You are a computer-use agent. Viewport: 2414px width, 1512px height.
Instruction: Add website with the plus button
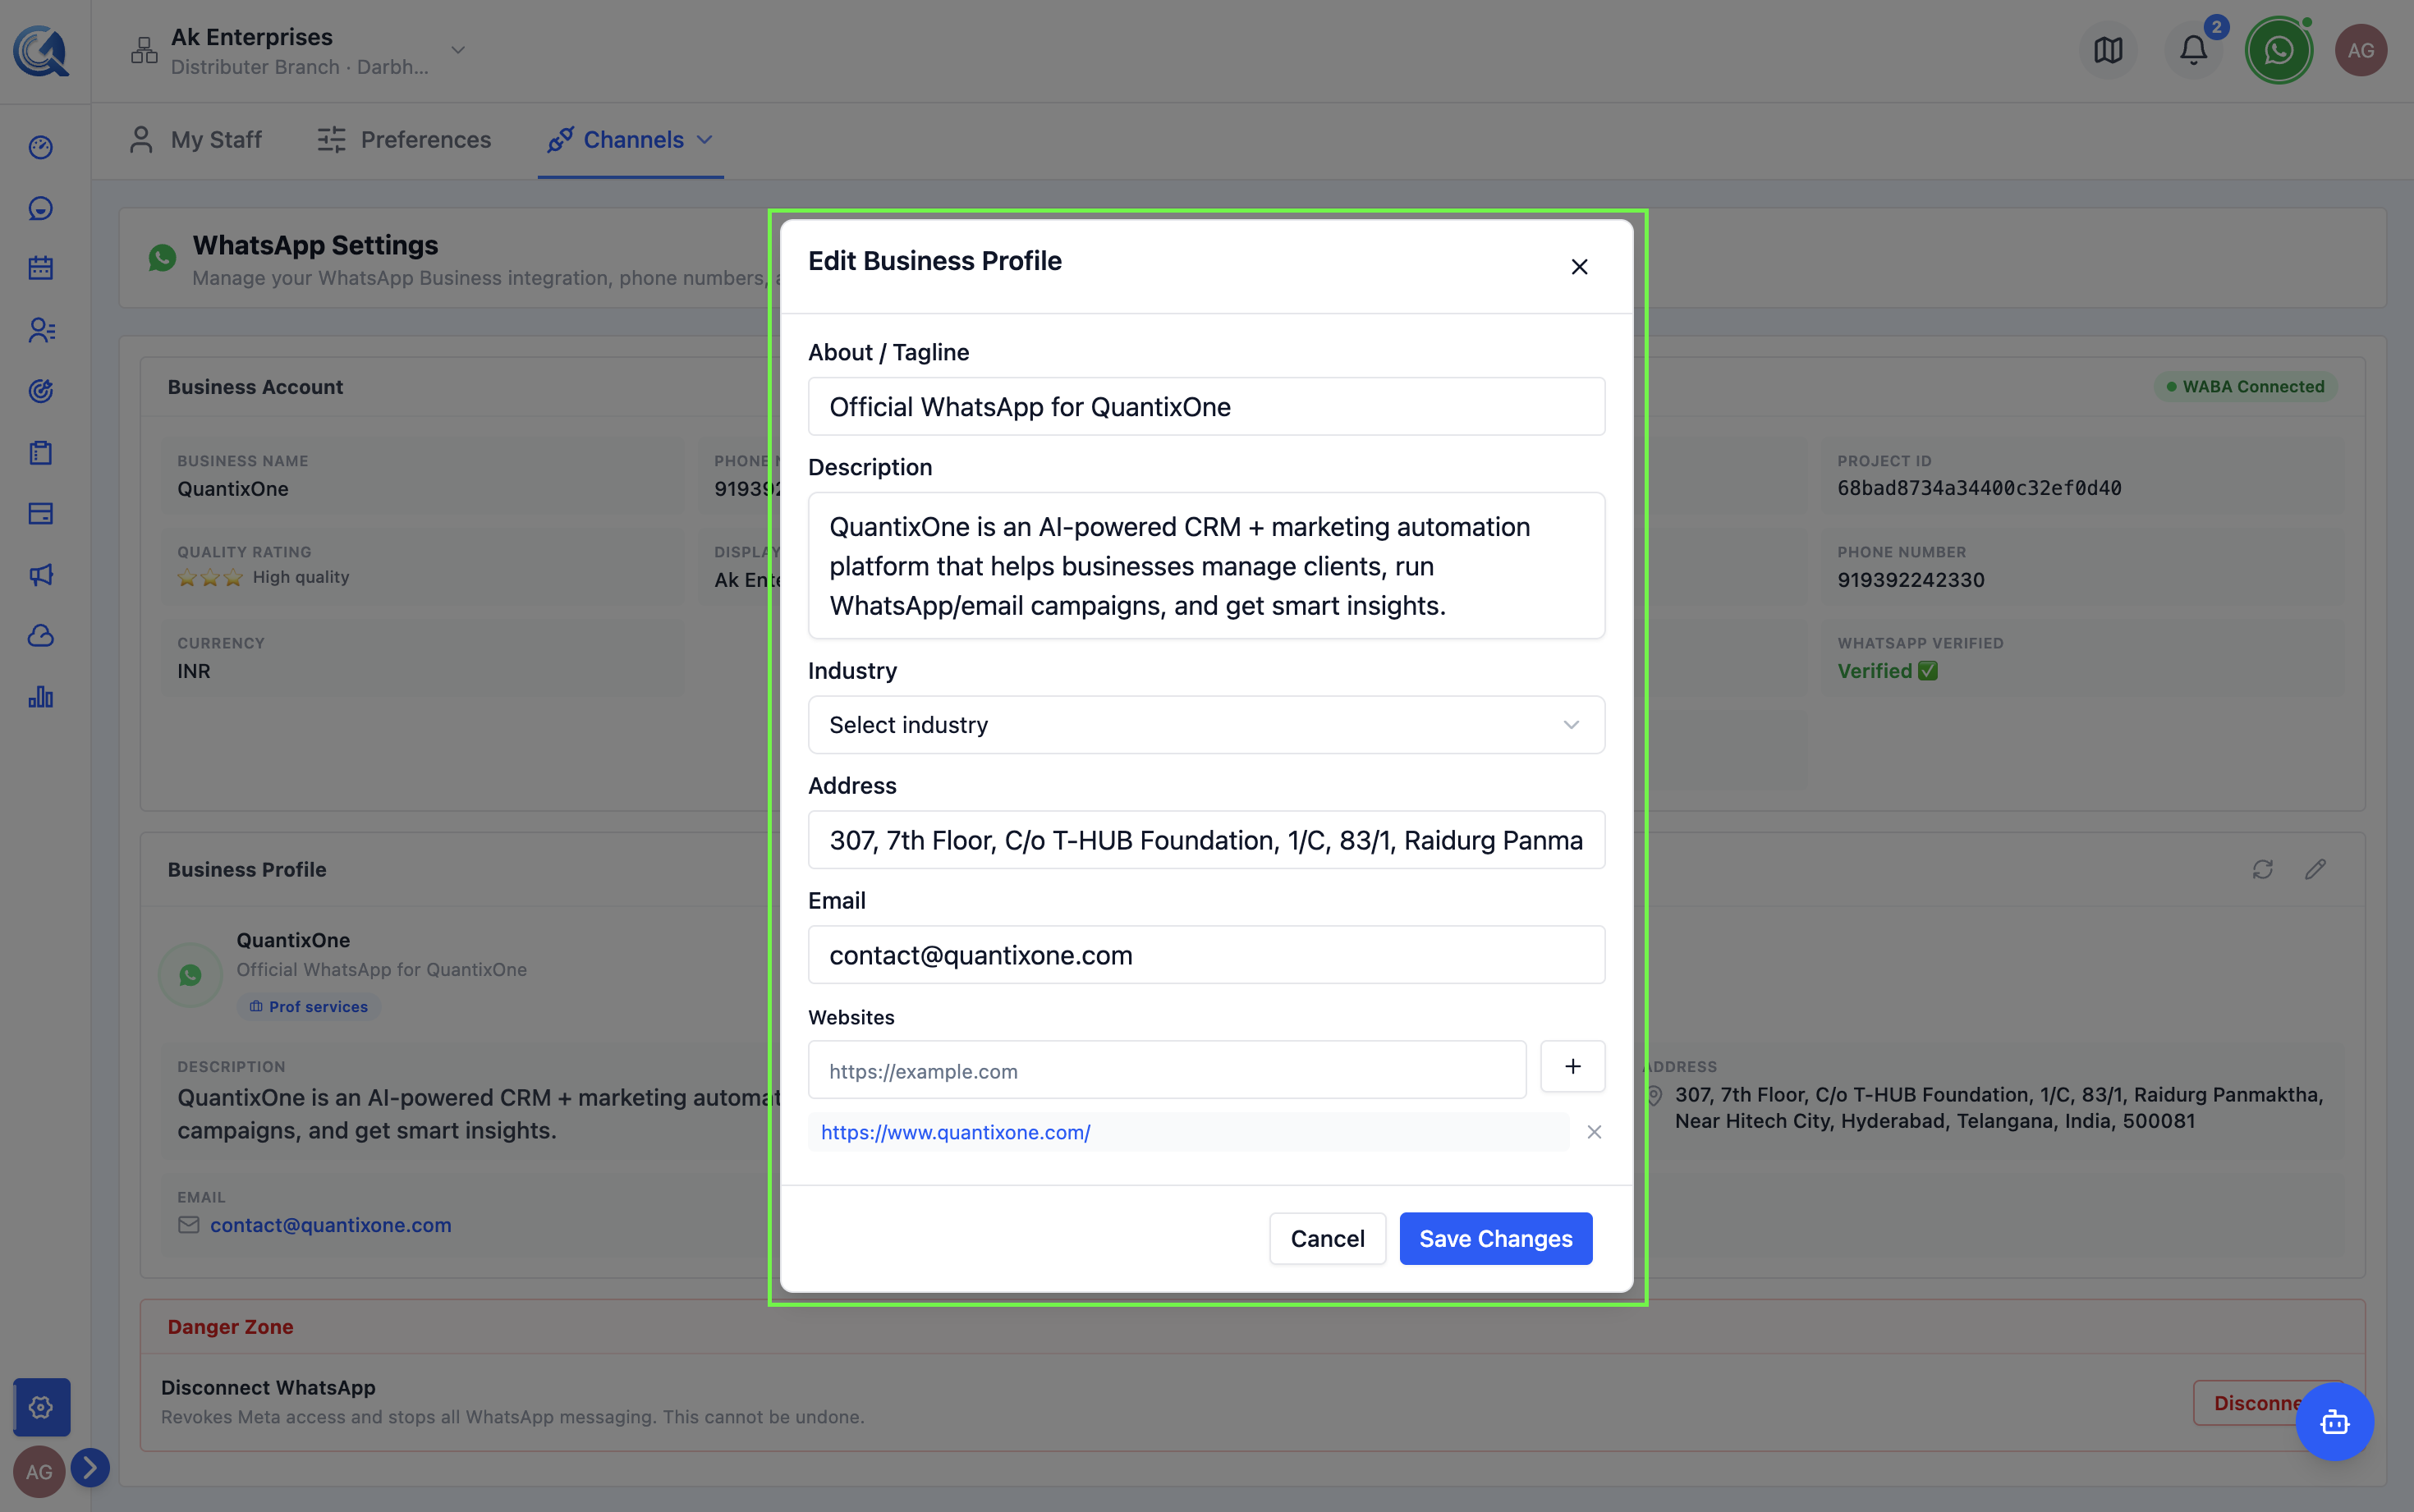point(1572,1067)
